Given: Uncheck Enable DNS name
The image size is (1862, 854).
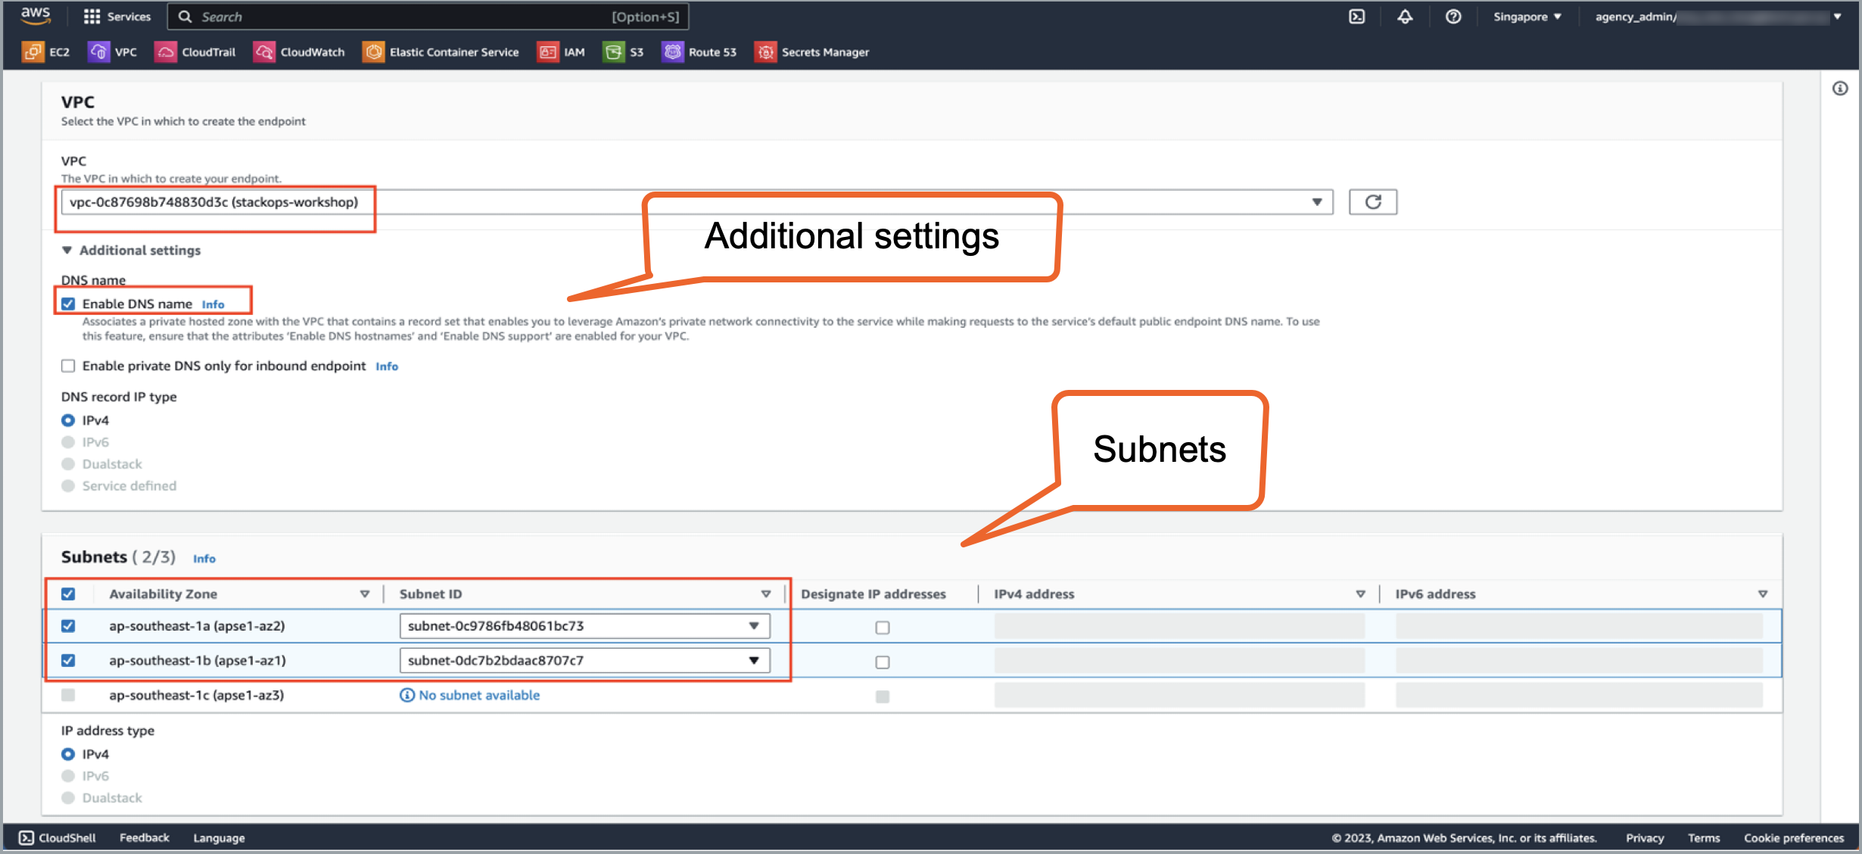Looking at the screenshot, I should 68,303.
